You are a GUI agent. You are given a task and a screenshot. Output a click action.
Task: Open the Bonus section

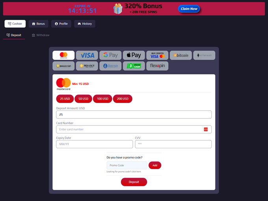38,24
